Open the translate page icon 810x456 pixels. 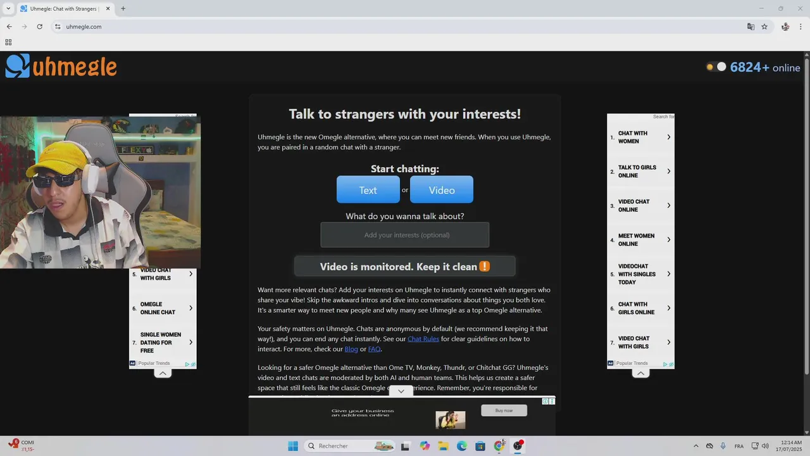pos(751,27)
